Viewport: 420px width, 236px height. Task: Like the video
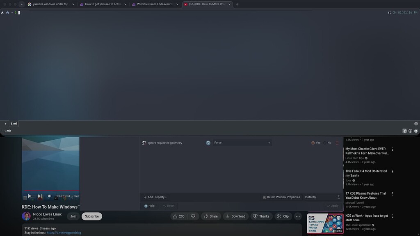coord(176,216)
